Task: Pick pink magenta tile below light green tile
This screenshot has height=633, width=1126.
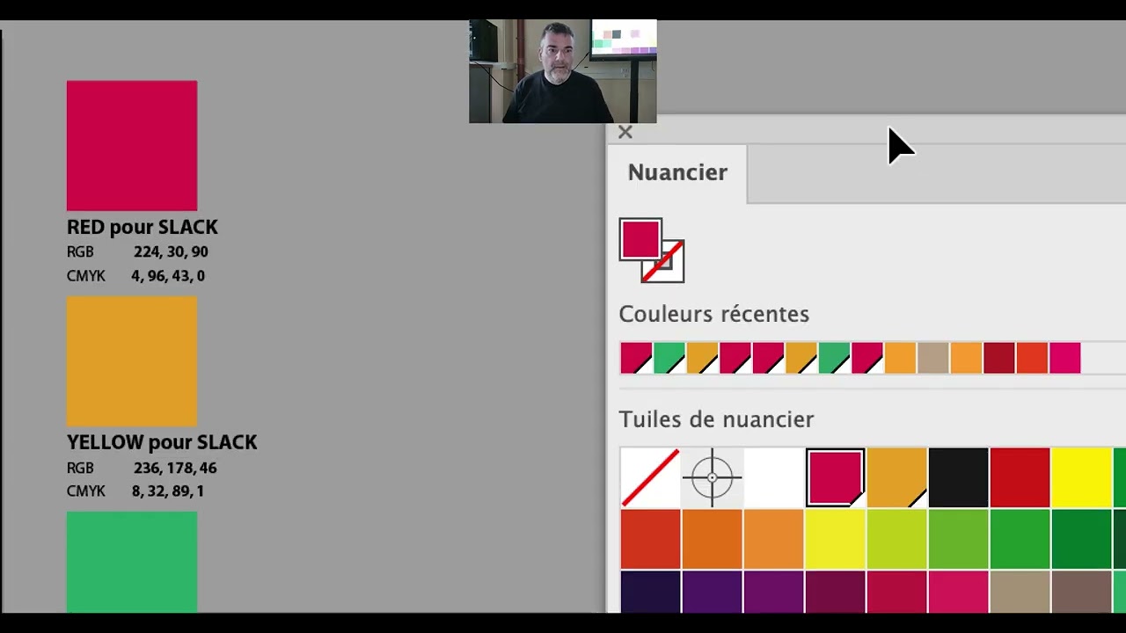Action: coord(958,592)
